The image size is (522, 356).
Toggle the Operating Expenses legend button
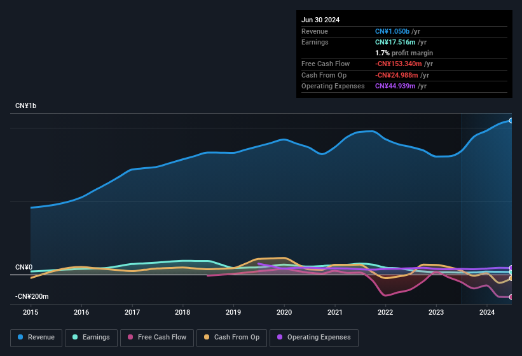click(x=314, y=338)
